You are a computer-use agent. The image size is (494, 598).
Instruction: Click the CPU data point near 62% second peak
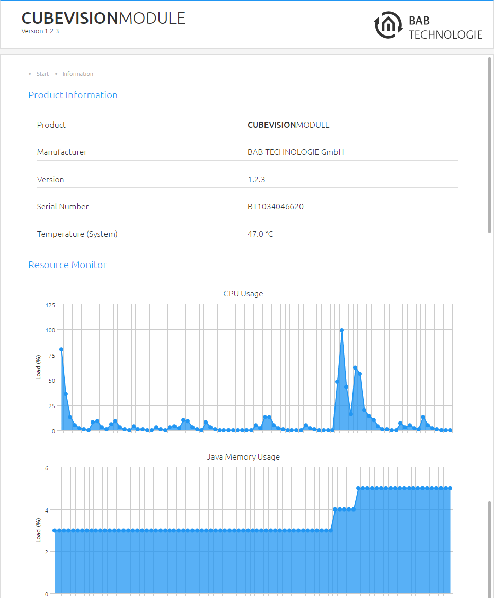355,368
